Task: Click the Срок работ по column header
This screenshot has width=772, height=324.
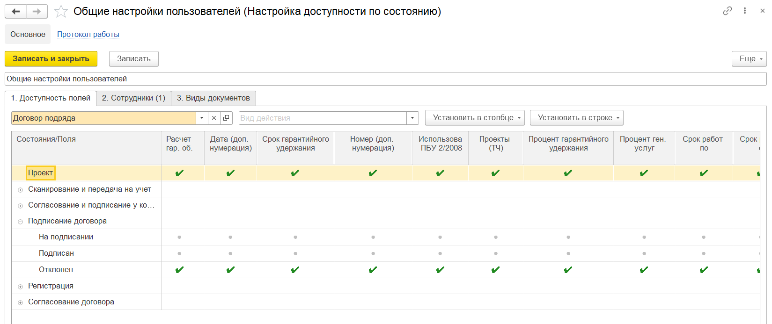Action: tap(704, 148)
